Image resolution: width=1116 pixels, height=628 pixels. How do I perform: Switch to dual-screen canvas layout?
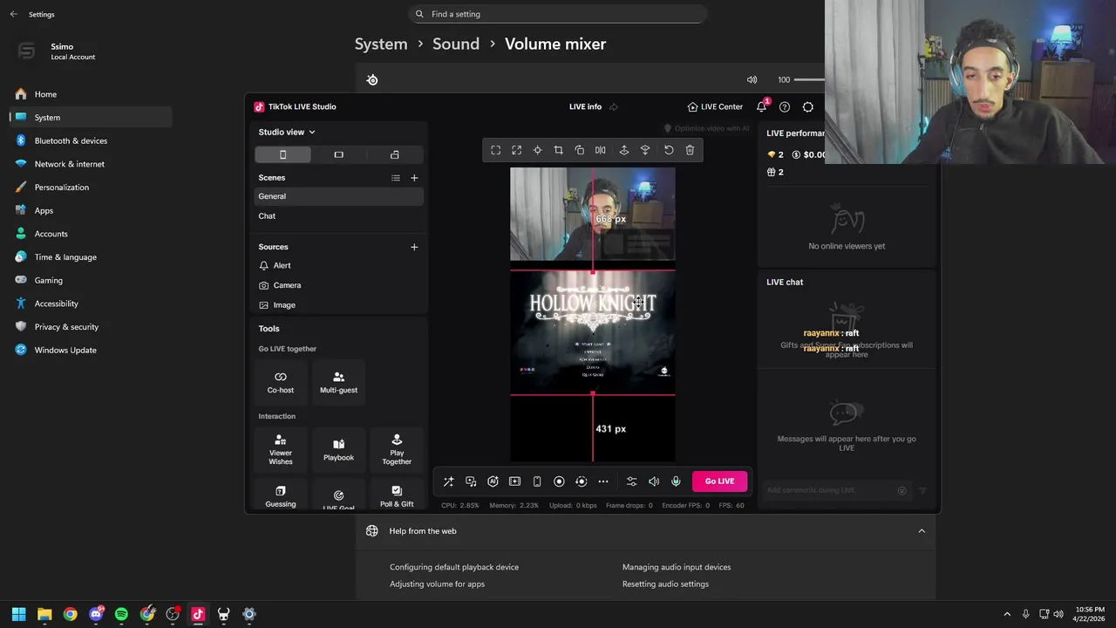tap(394, 154)
